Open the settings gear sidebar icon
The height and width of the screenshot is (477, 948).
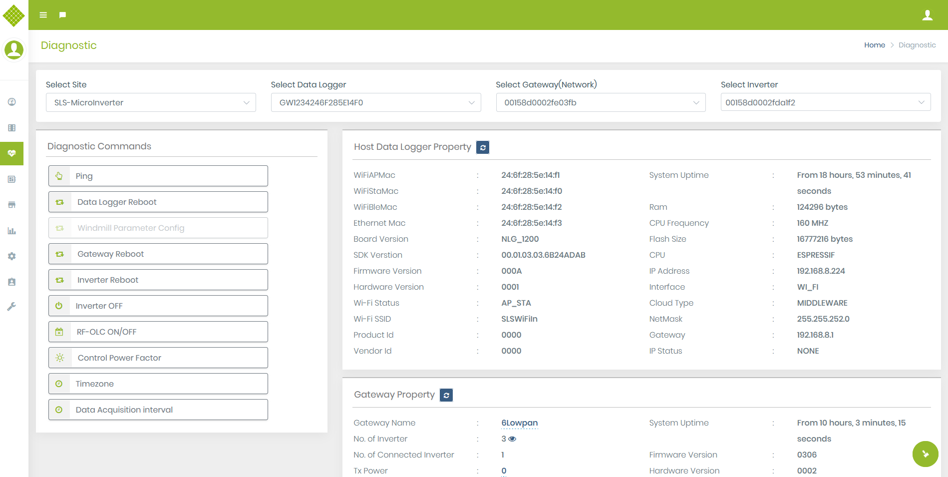12,256
